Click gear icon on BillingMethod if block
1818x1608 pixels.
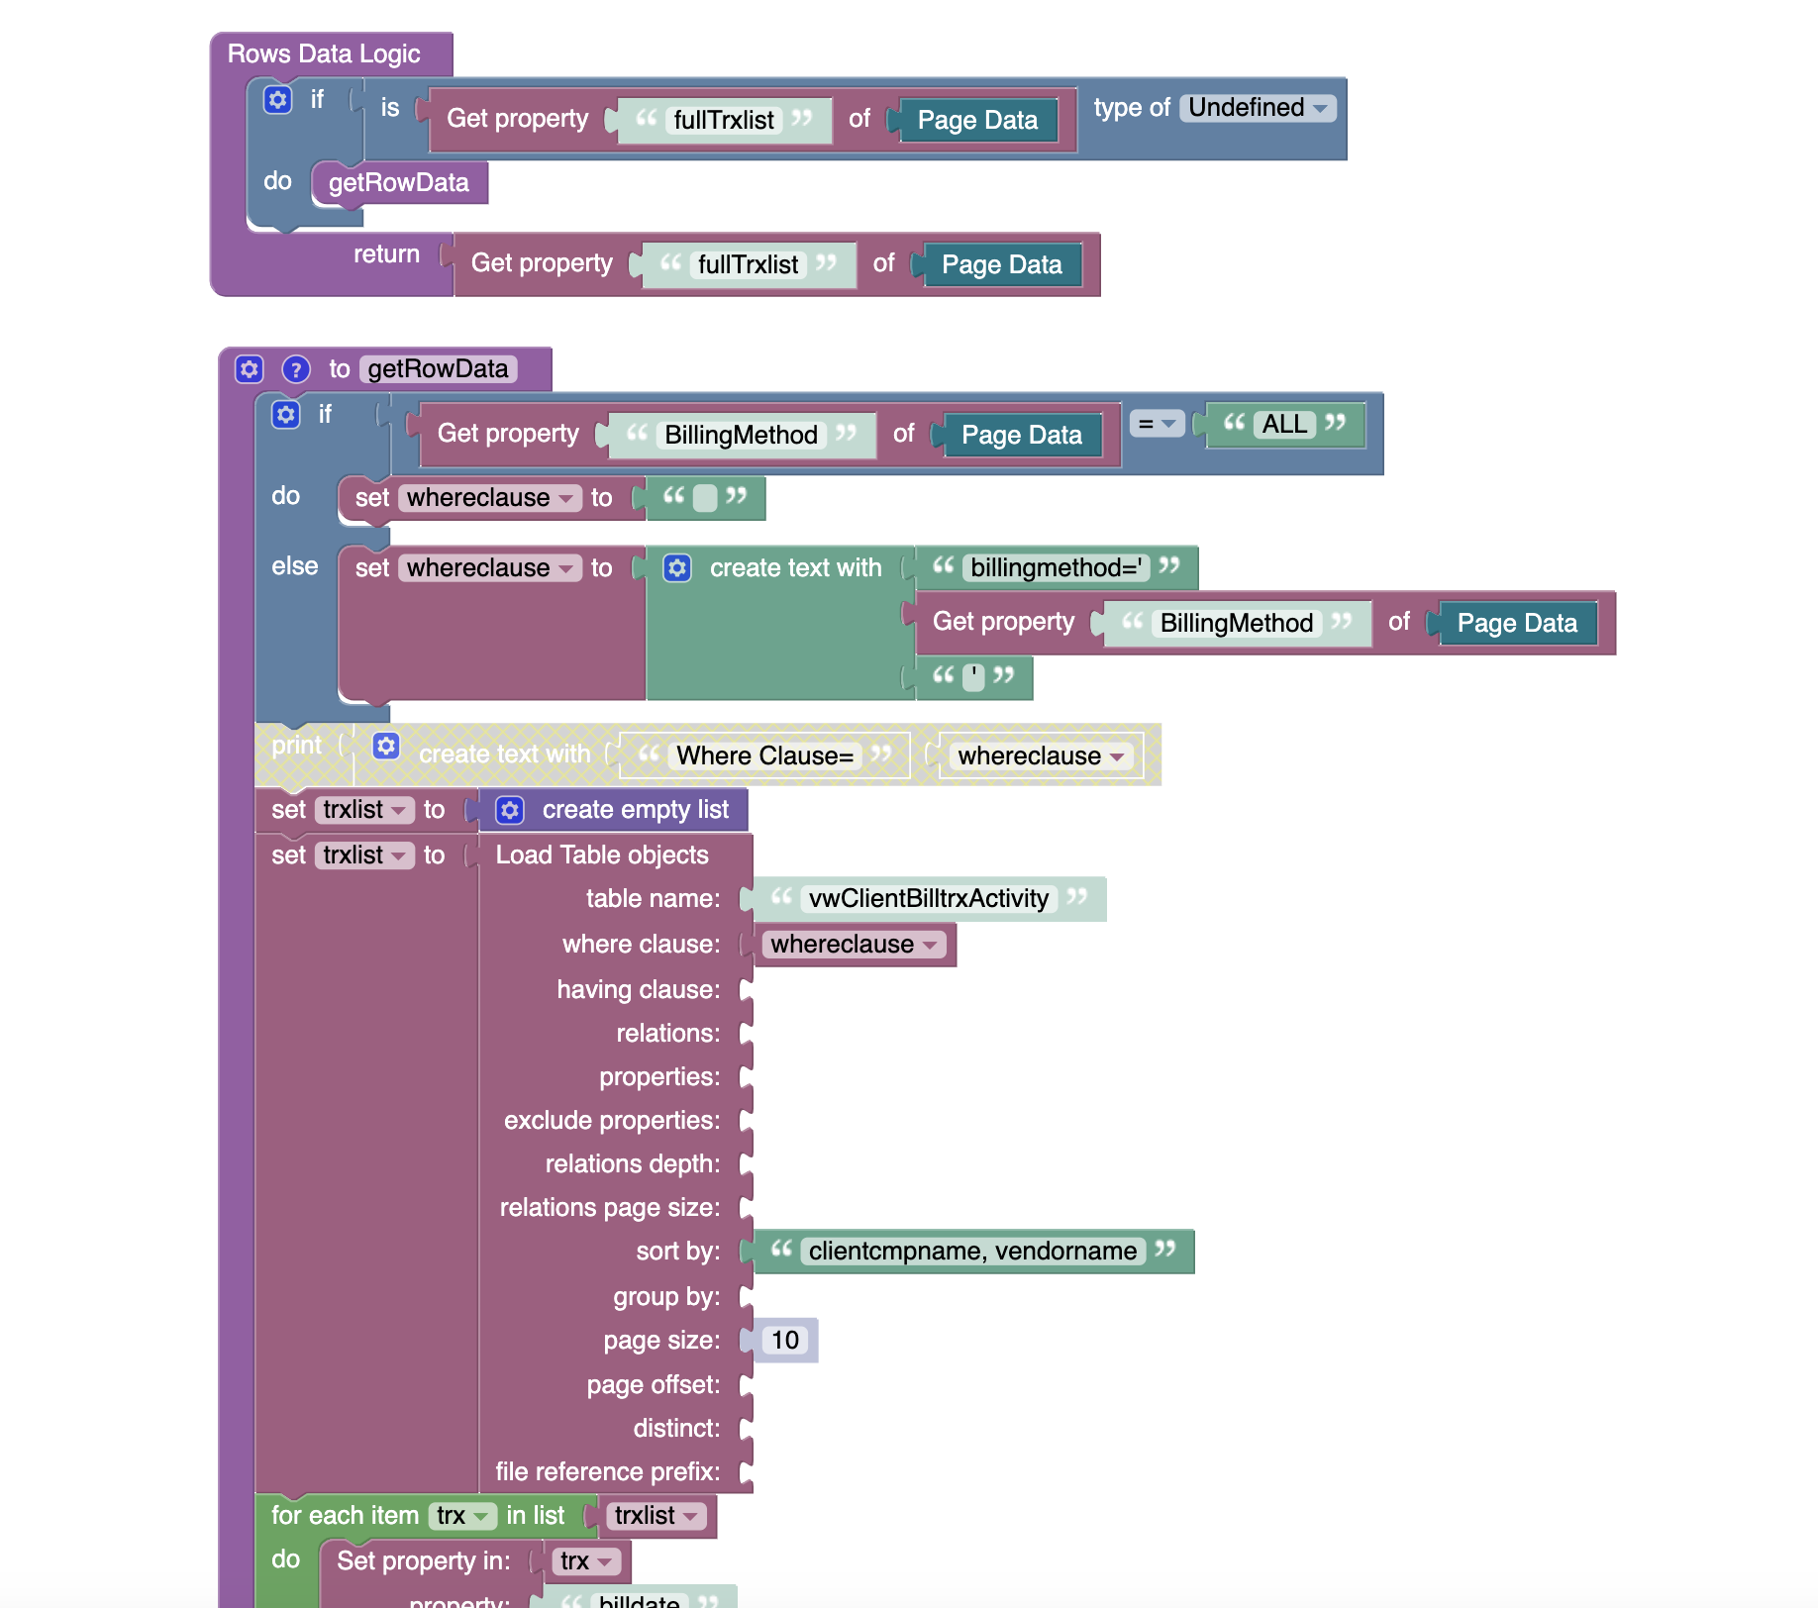click(286, 415)
